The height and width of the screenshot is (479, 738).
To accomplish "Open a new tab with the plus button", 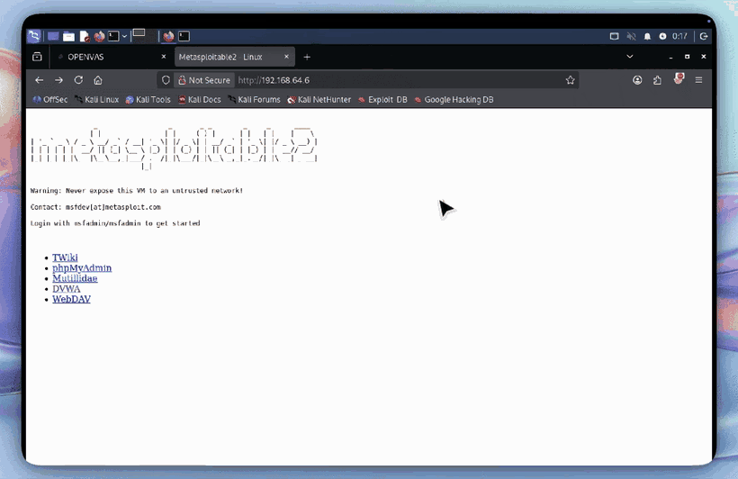I will click(307, 57).
